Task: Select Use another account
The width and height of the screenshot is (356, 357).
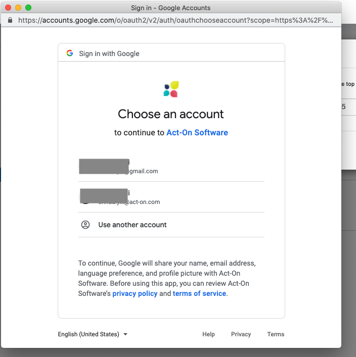Action: coord(171,225)
